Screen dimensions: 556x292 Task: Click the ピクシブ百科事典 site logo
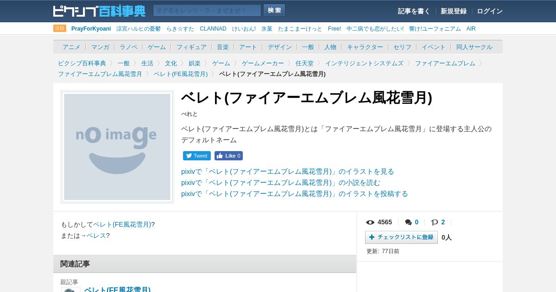coord(99,11)
